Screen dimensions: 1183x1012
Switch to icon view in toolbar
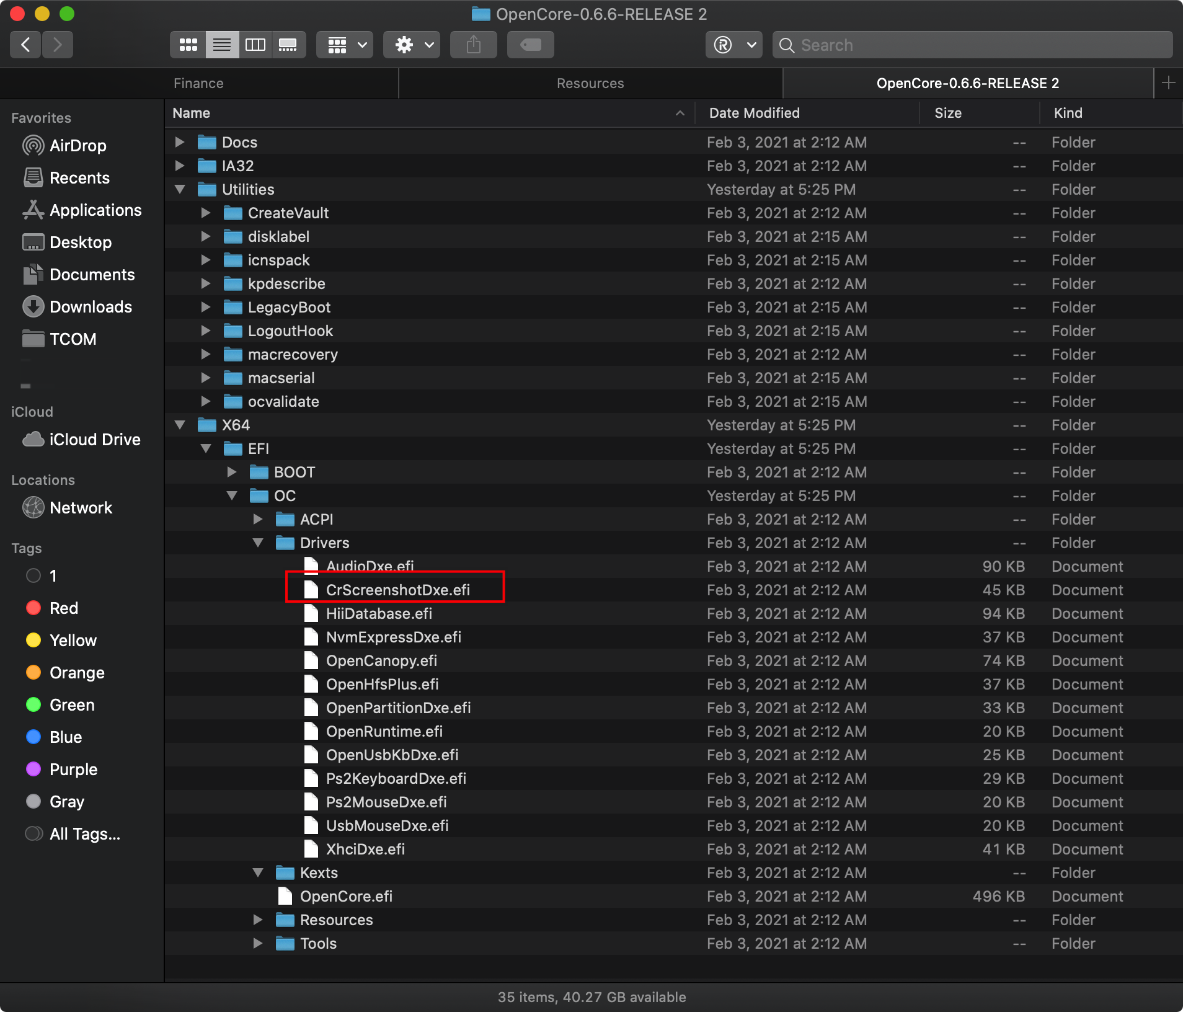tap(188, 45)
